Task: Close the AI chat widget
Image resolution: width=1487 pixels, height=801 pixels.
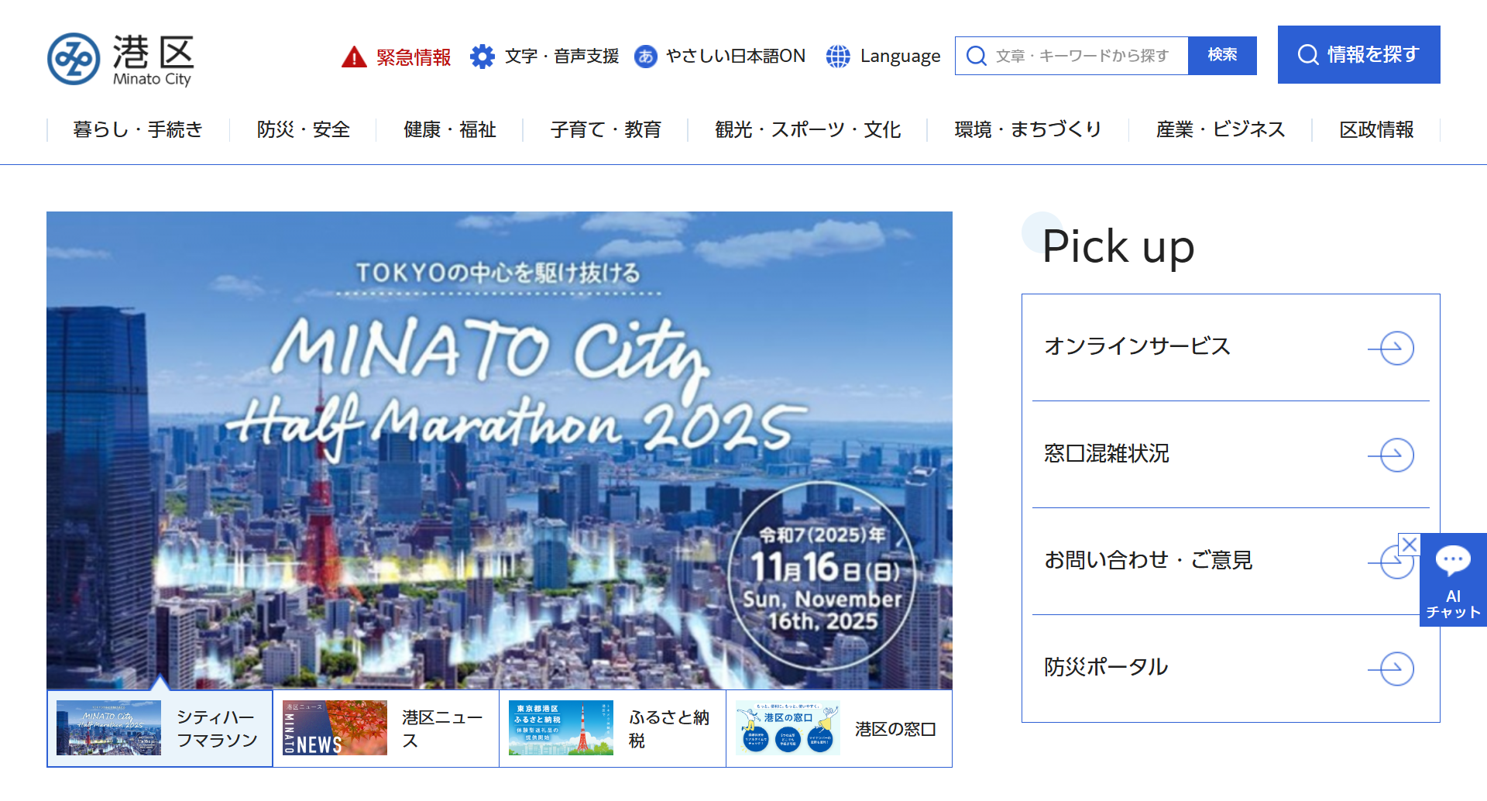Action: tap(1410, 545)
